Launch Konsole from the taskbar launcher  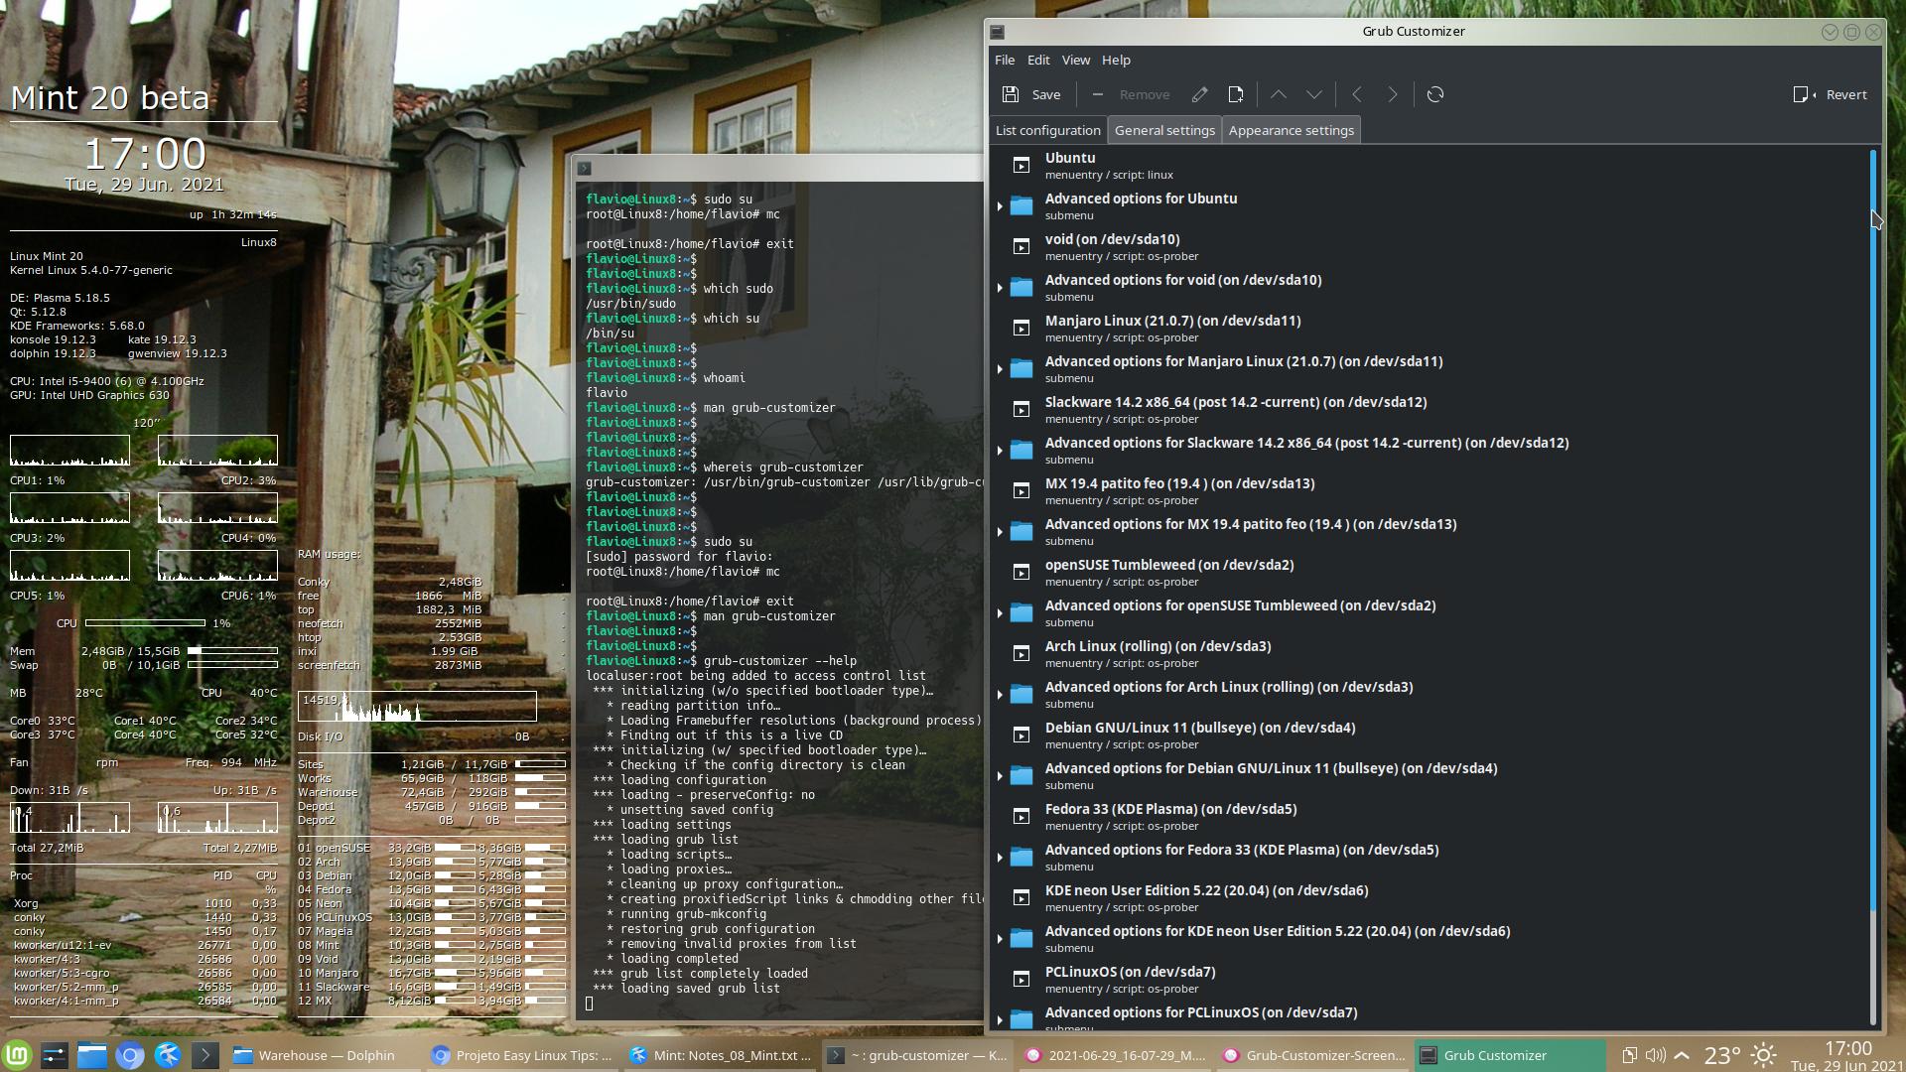click(204, 1055)
